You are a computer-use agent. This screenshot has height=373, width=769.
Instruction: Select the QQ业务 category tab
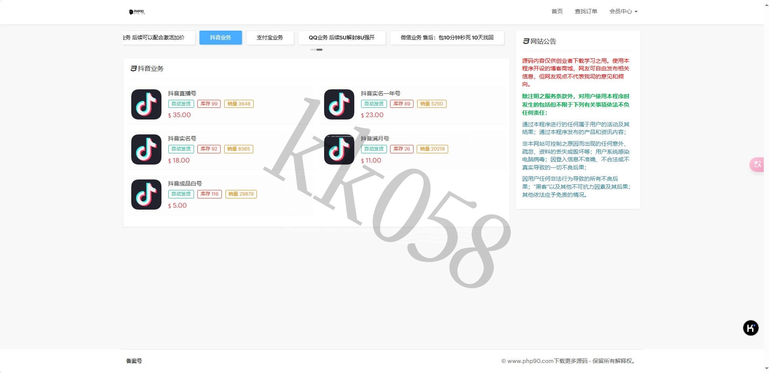pyautogui.click(x=341, y=37)
